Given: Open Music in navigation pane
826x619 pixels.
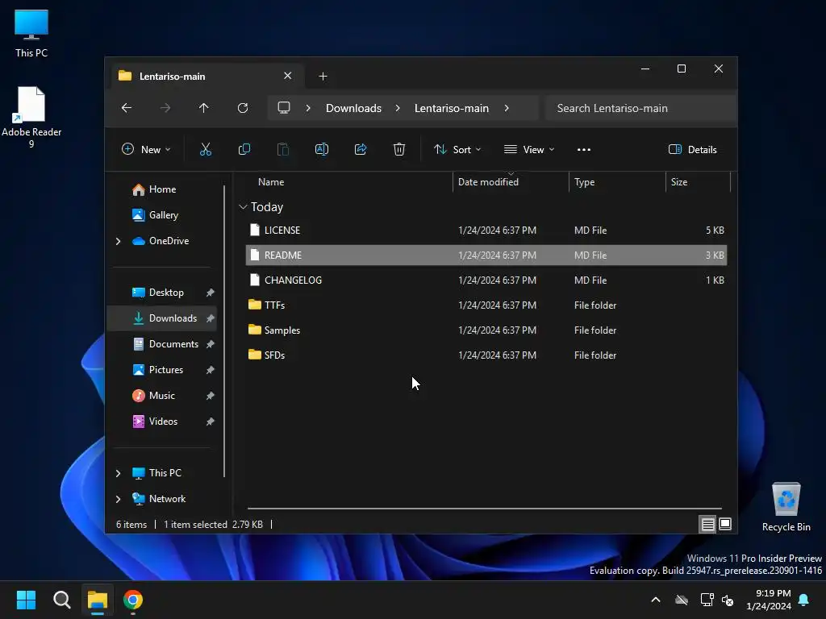Looking at the screenshot, I should pyautogui.click(x=161, y=396).
